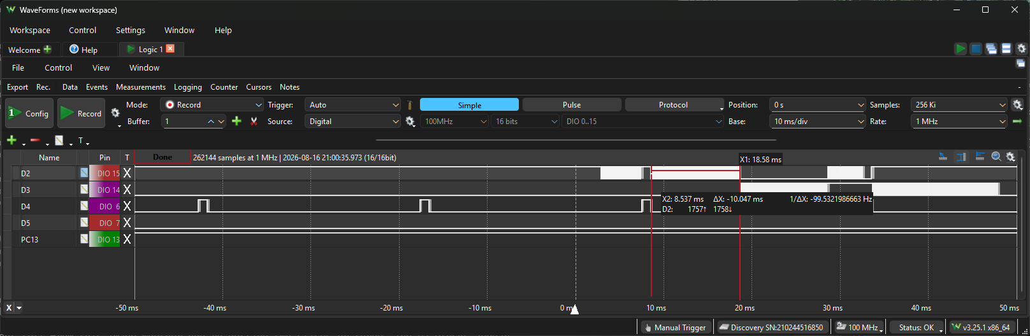Screen dimensions: 1030x336
Task: Toggle trigger condition X for PC13
Action: pyautogui.click(x=127, y=239)
